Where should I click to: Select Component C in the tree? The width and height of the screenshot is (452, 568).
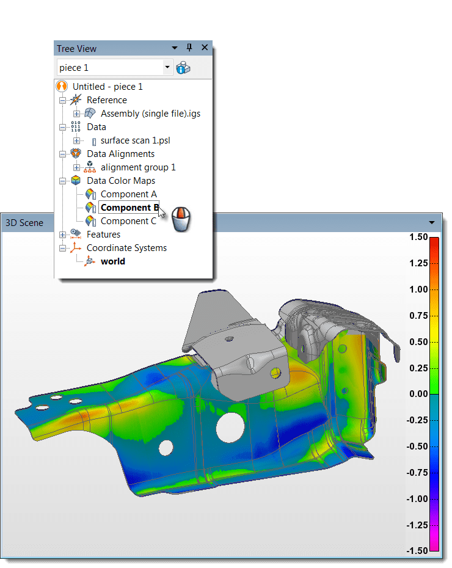[x=128, y=221]
